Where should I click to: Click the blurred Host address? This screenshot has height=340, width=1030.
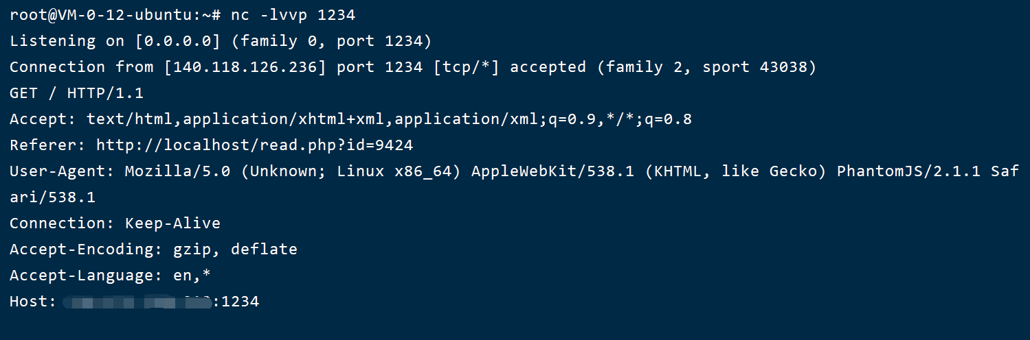click(137, 302)
